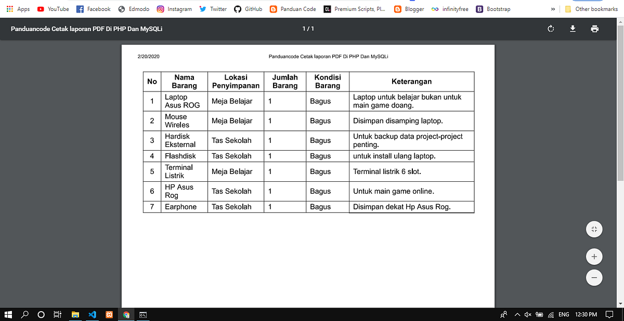Viewport: 624px width, 321px height.
Task: Rotate the PDF page
Action: pos(551,29)
